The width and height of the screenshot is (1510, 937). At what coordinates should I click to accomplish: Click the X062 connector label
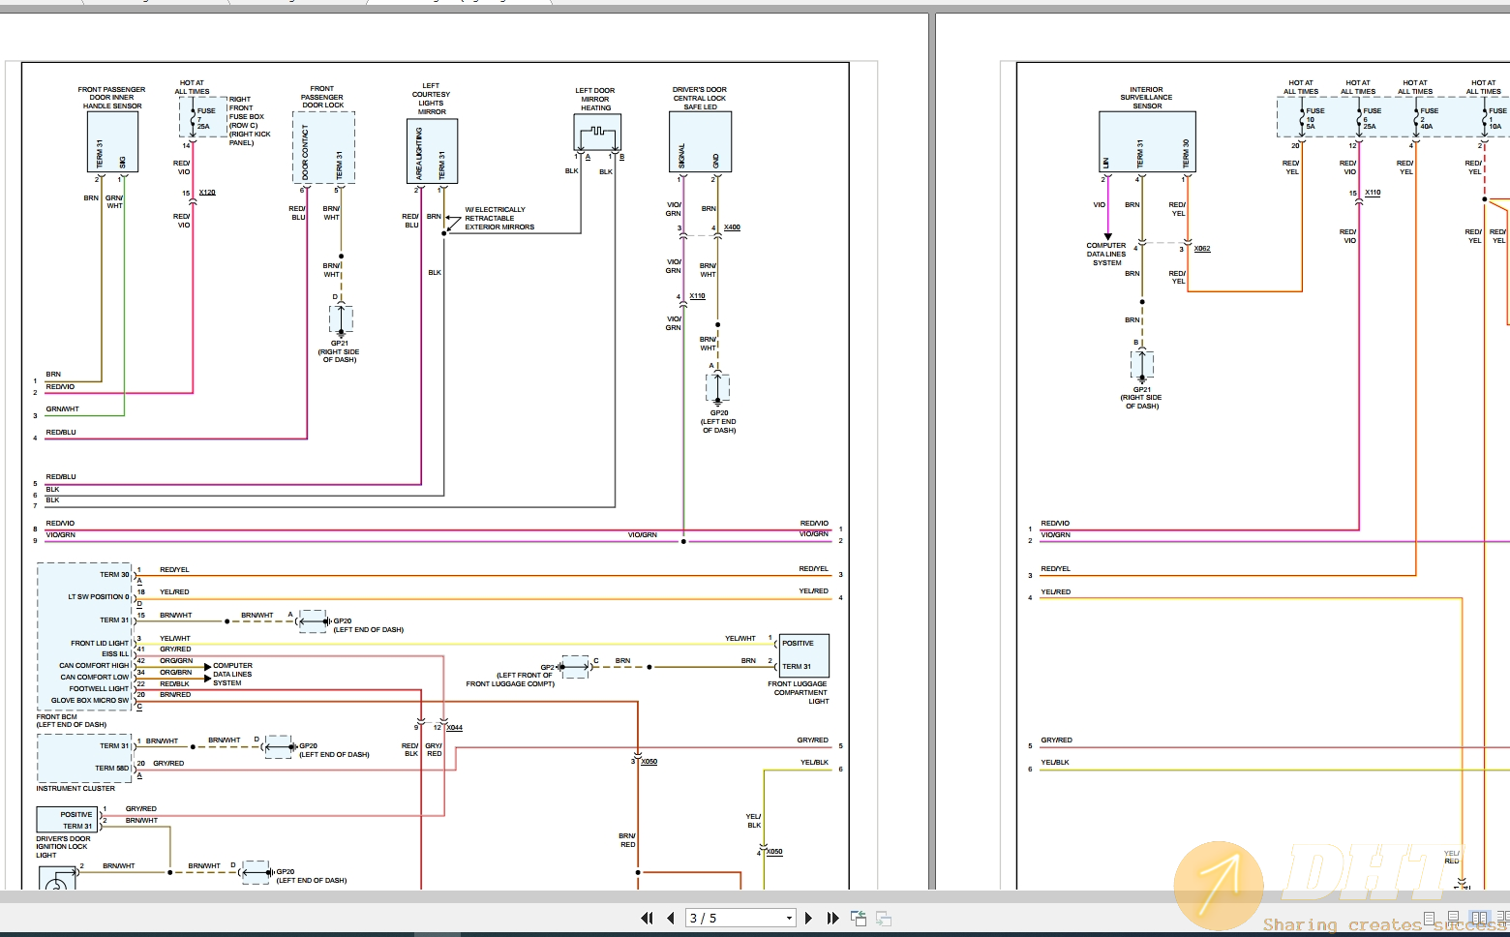[x=1202, y=249]
